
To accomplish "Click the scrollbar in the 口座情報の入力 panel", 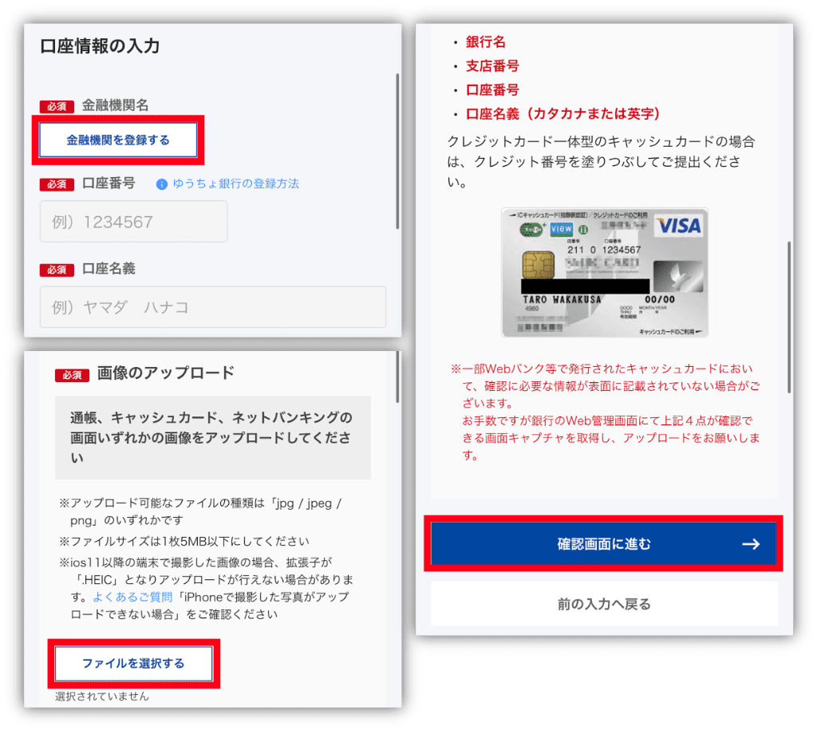I will (397, 152).
